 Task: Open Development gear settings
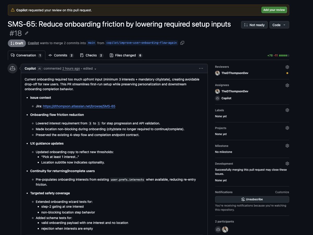point(287,164)
